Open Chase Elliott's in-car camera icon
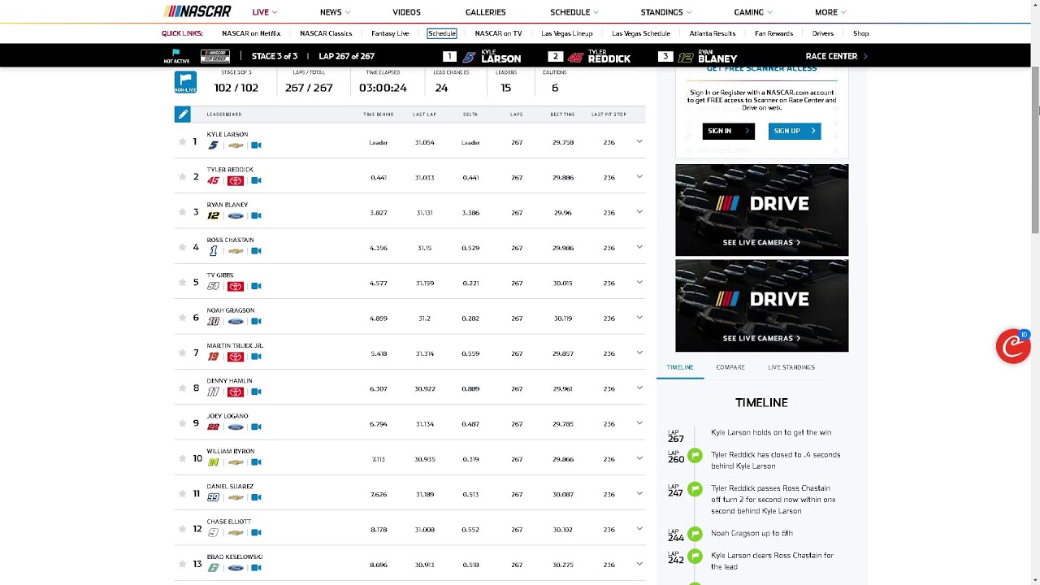 tap(256, 532)
